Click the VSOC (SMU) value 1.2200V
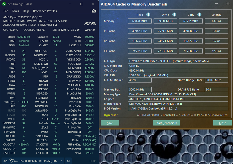 [89, 51]
